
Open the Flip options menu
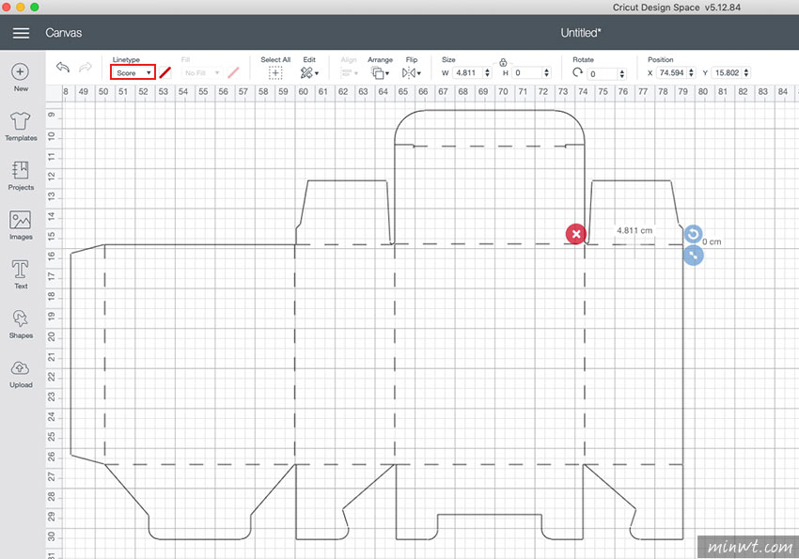click(x=411, y=72)
